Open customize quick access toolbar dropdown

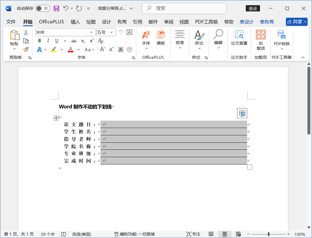point(88,8)
